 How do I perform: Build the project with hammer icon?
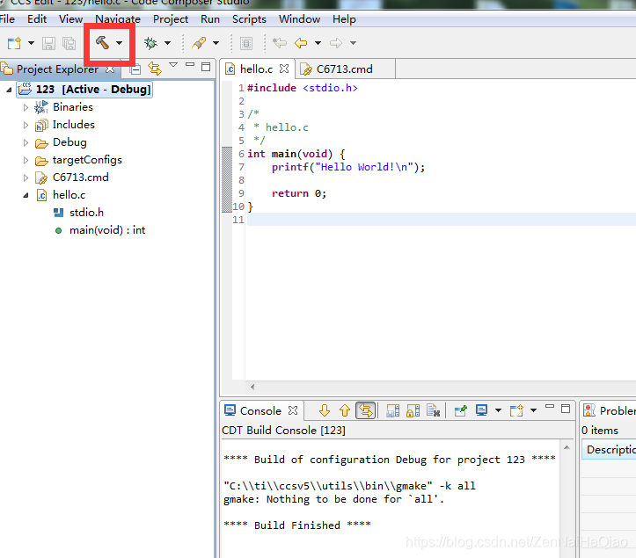coord(102,42)
